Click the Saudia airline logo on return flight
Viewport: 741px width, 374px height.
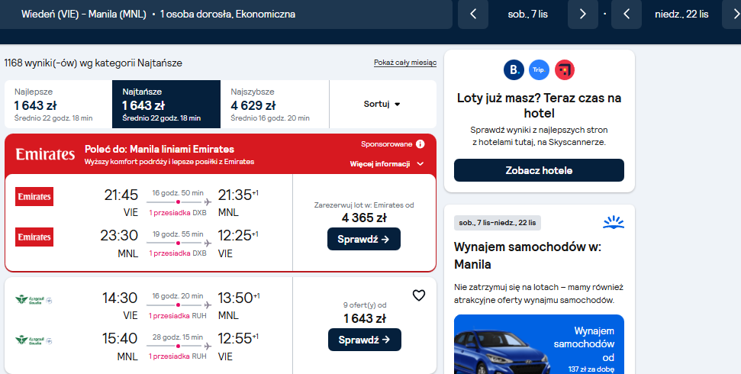pyautogui.click(x=34, y=340)
